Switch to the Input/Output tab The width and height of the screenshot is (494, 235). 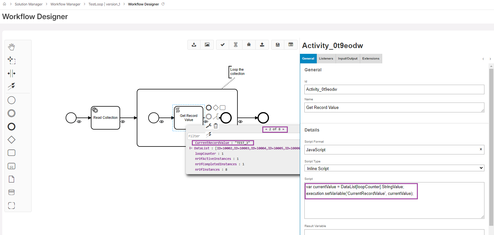point(348,59)
